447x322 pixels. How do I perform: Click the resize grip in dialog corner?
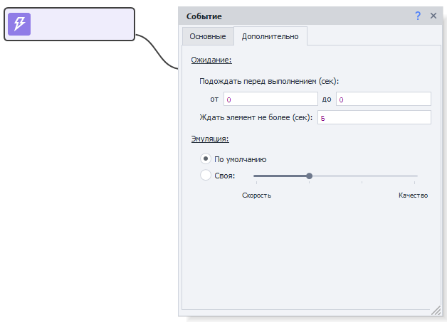pyautogui.click(x=436, y=311)
